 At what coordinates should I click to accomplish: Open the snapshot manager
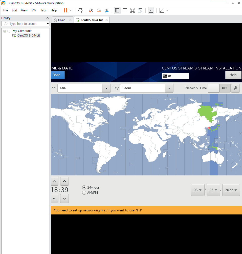tap(106, 10)
